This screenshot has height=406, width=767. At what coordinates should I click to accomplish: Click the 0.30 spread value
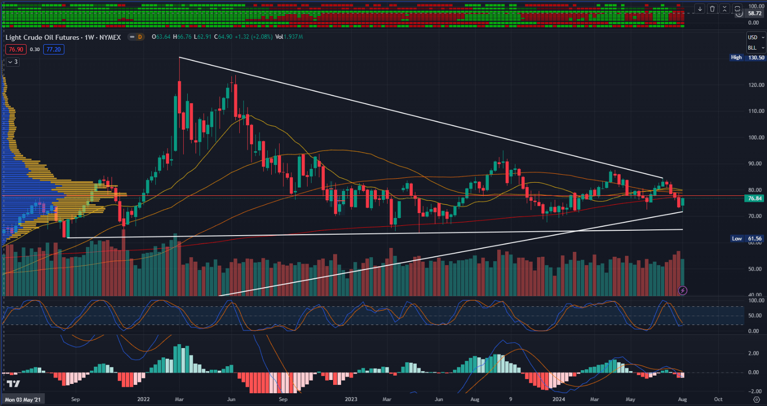[x=34, y=49]
